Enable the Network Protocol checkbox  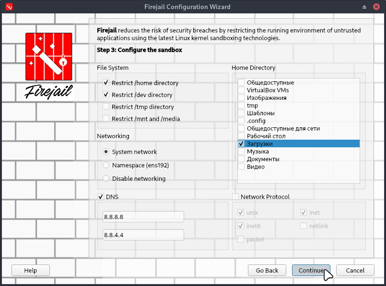click(x=235, y=197)
